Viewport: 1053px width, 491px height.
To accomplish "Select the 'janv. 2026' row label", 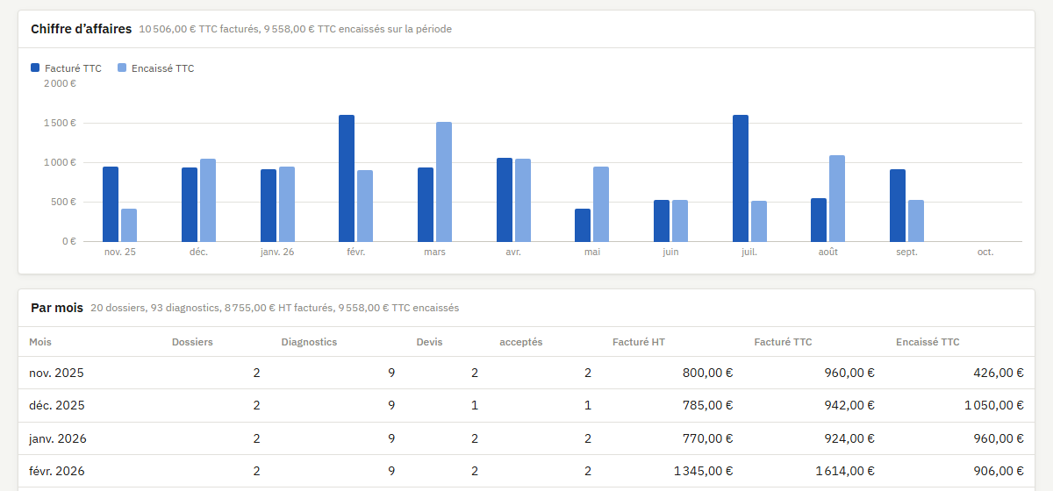I will point(58,438).
